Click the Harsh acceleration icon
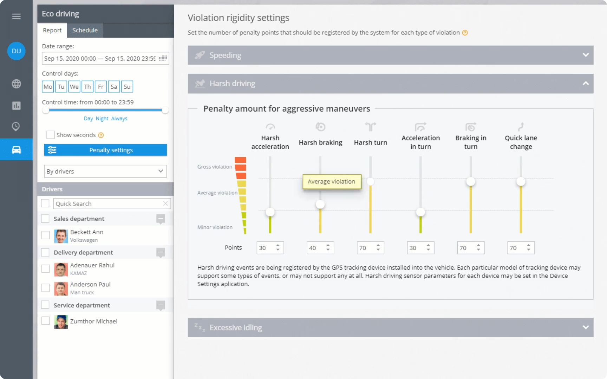 (x=270, y=127)
